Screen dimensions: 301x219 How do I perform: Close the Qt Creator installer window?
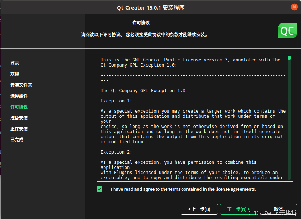(294, 7)
